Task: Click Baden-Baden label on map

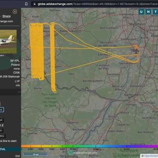Action: tap(116, 131)
